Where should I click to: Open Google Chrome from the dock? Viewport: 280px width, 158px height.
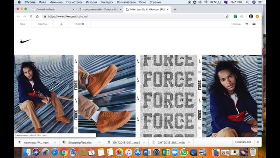(x=64, y=152)
